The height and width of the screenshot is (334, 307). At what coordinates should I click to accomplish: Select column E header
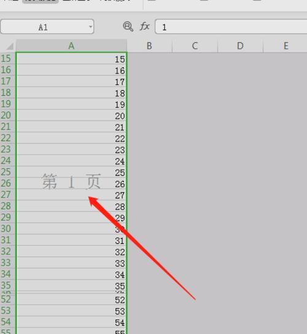coord(286,46)
